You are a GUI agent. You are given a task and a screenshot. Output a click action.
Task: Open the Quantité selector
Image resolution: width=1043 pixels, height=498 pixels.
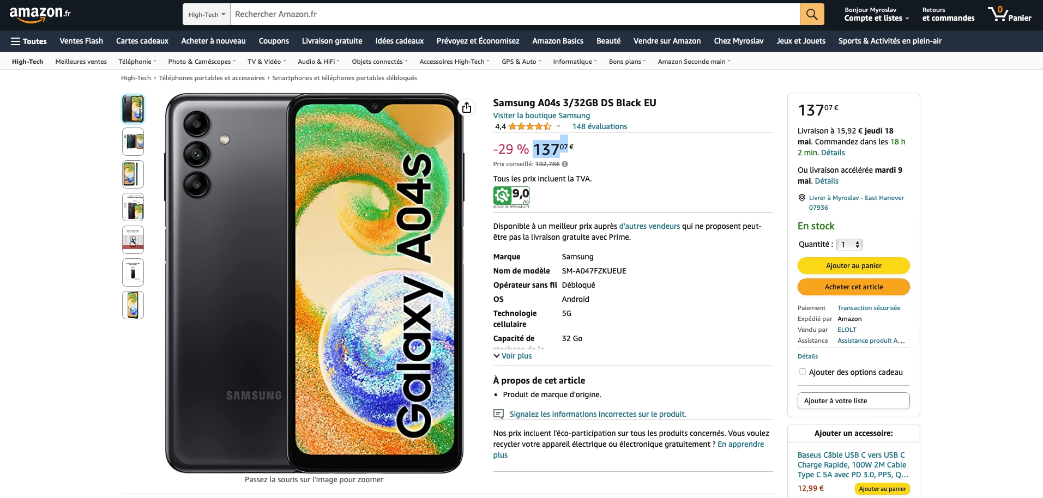(x=849, y=245)
